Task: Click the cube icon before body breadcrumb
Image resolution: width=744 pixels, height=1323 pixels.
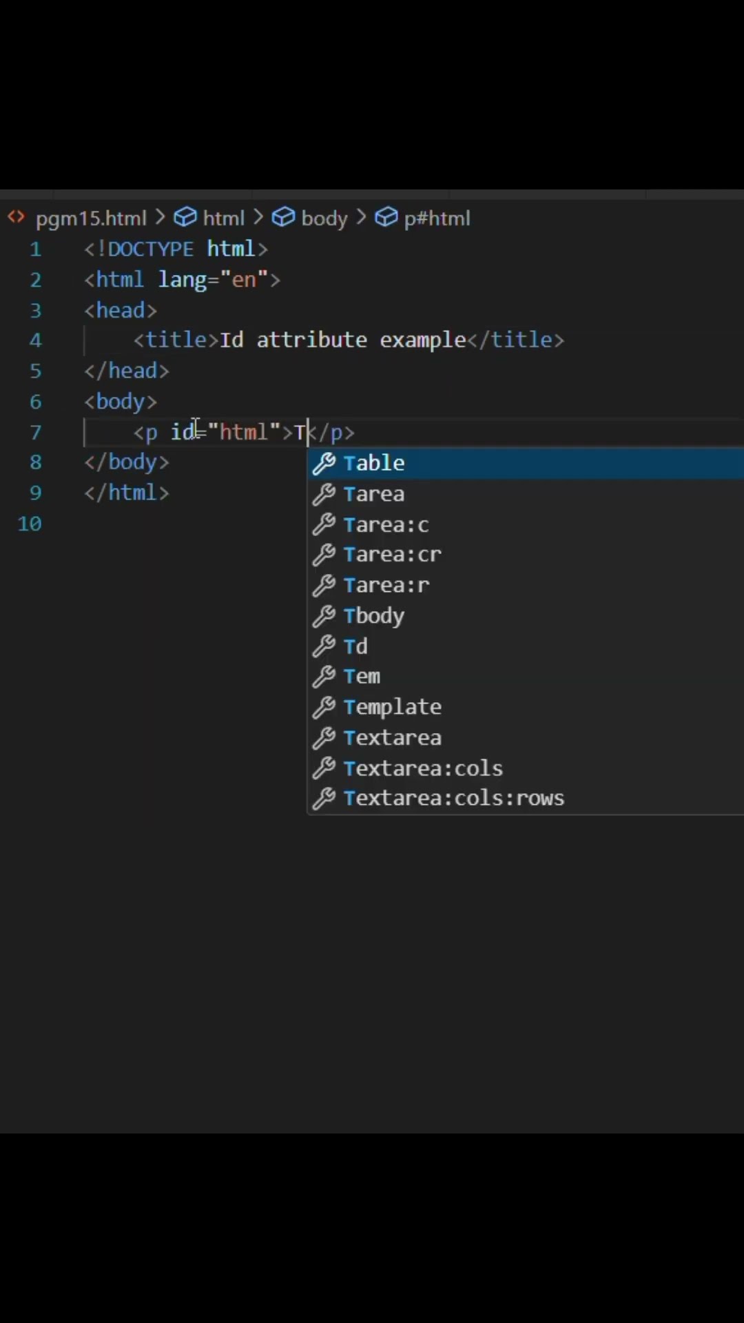Action: click(283, 218)
